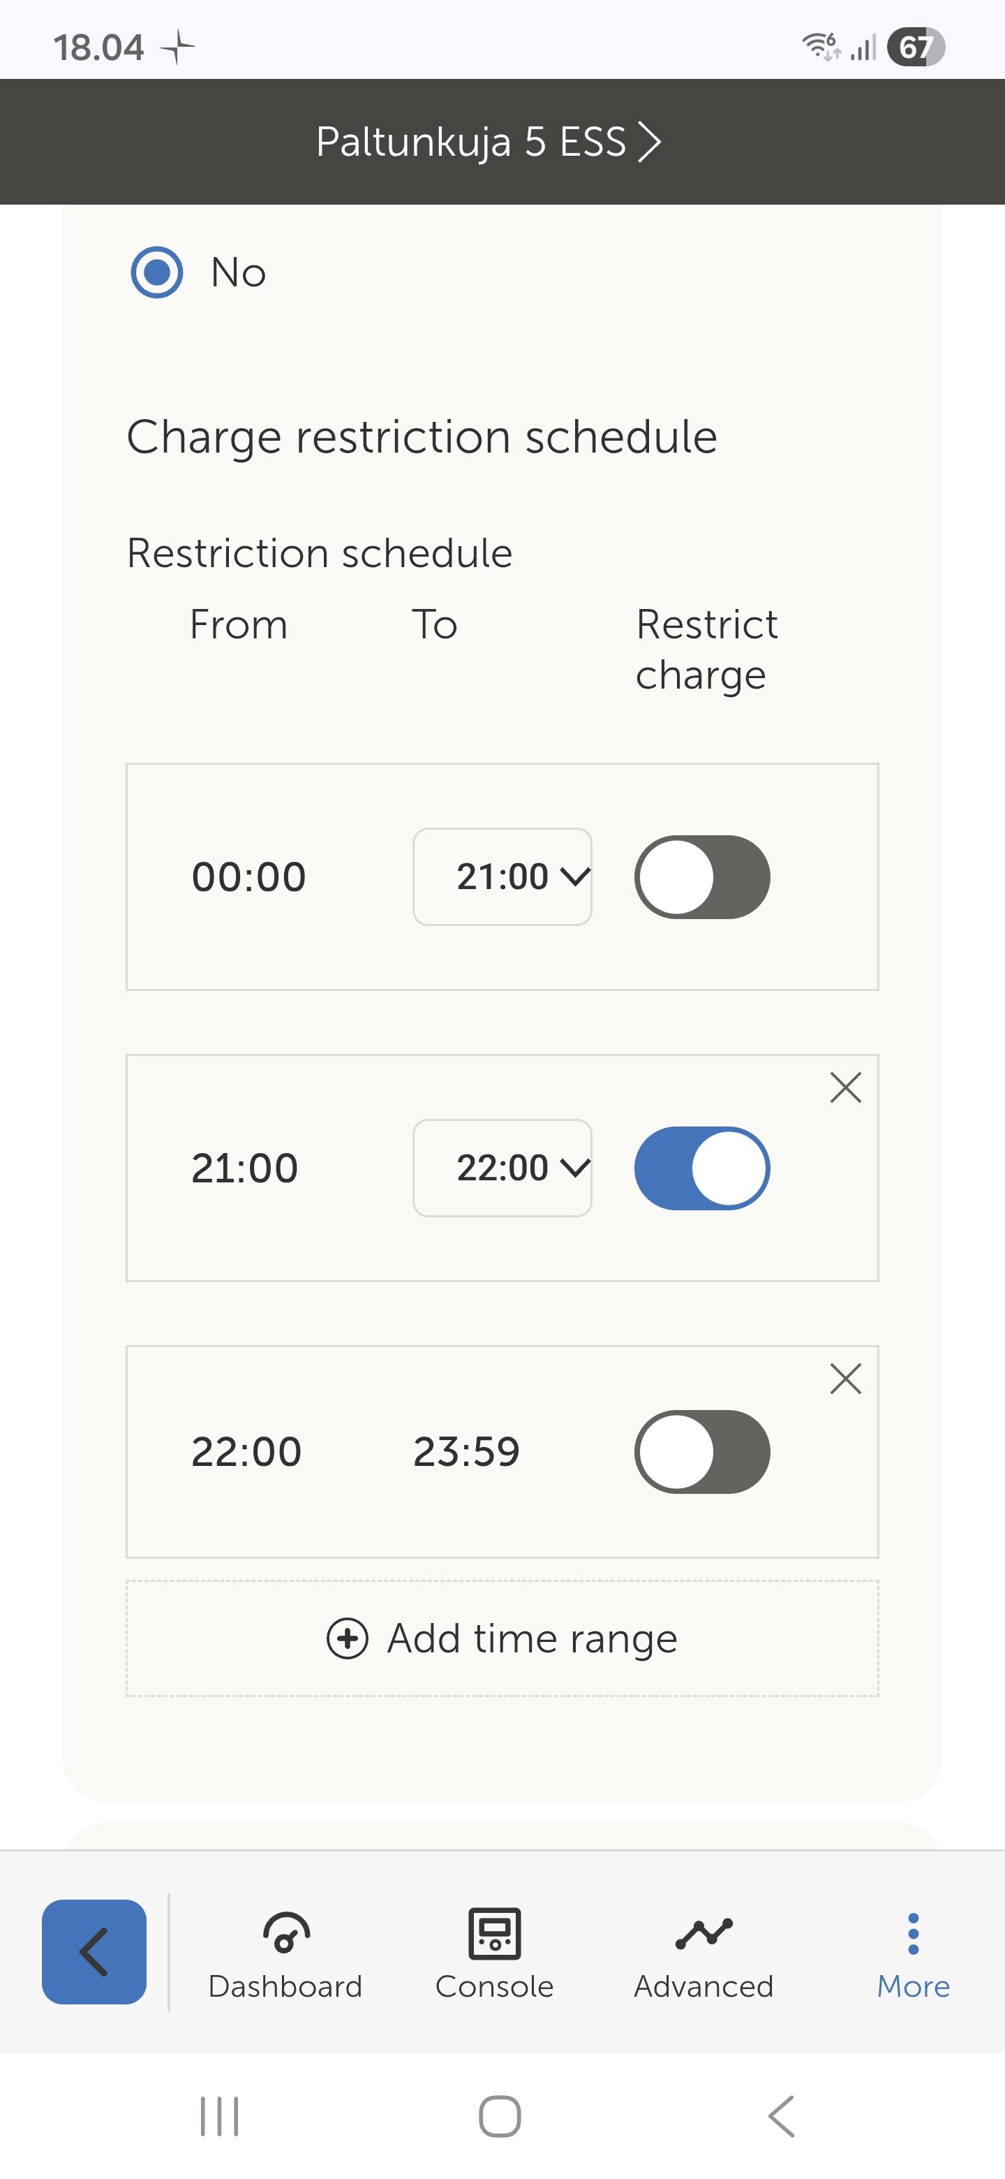Disable restrict charge for 21:00 row
This screenshot has width=1005, height=2179.
click(701, 1168)
